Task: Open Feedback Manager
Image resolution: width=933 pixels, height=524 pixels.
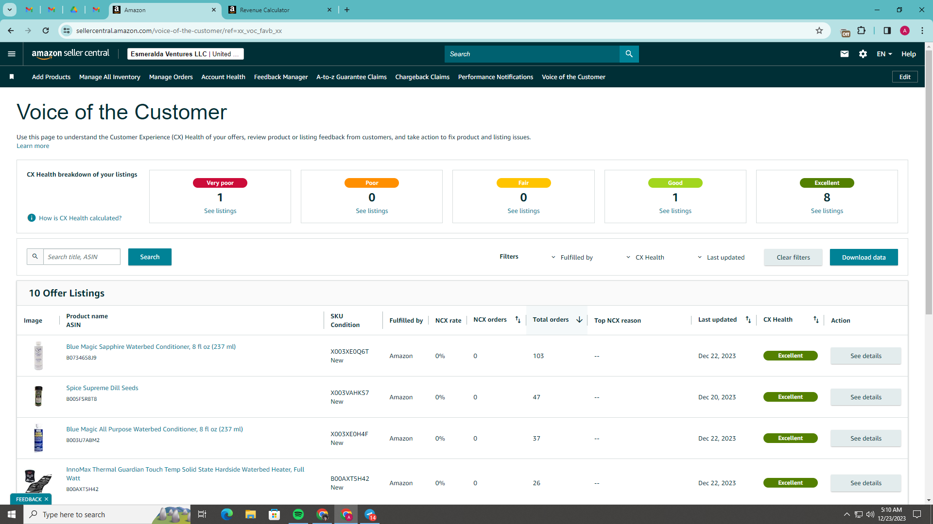Action: click(281, 77)
